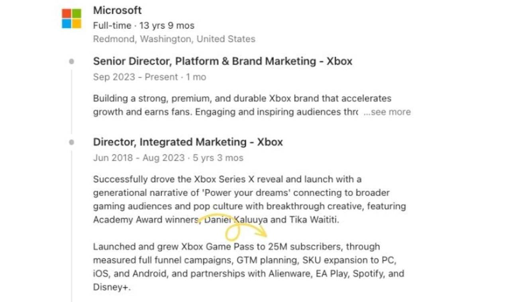
Task: Click the Director, Integrated Marketing timeline bullet
Action: point(71,142)
